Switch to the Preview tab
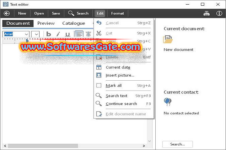The width and height of the screenshot is (226, 150). click(46, 23)
